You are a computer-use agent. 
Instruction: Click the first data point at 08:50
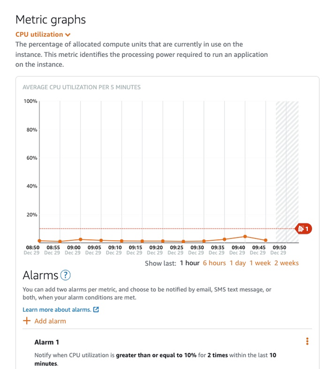39,241
